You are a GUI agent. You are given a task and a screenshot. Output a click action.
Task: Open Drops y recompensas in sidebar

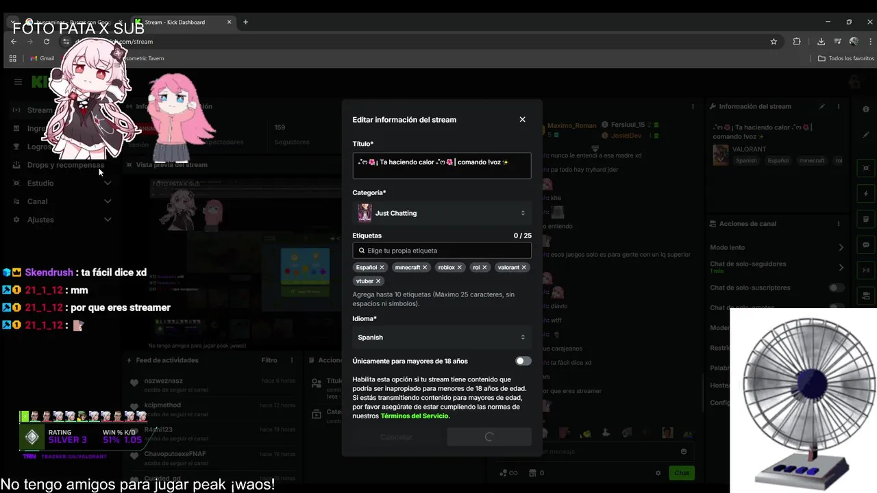pyautogui.click(x=66, y=165)
